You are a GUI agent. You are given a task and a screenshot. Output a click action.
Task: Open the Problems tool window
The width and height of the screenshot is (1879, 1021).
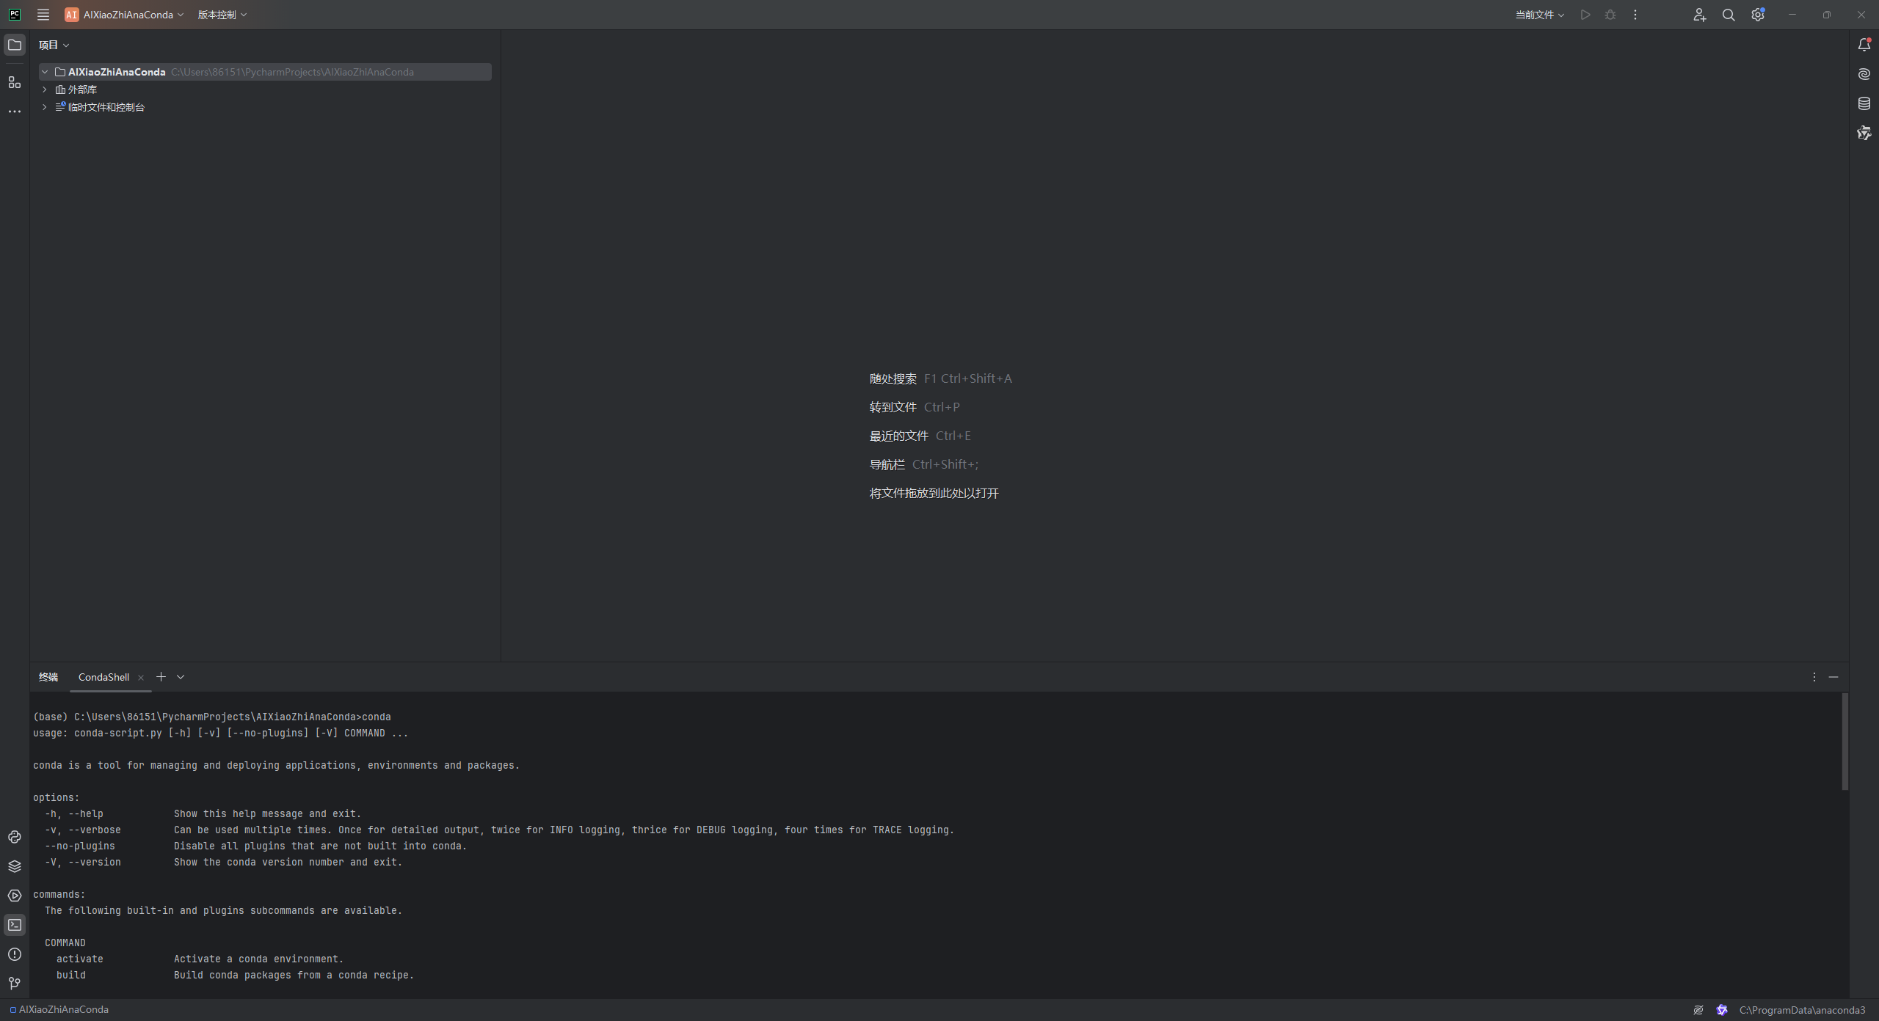click(15, 954)
